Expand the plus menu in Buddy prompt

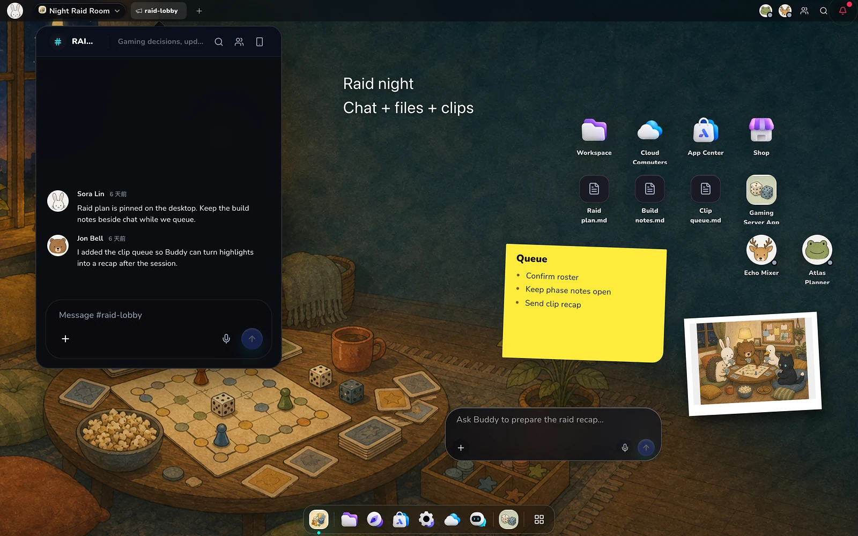(461, 448)
